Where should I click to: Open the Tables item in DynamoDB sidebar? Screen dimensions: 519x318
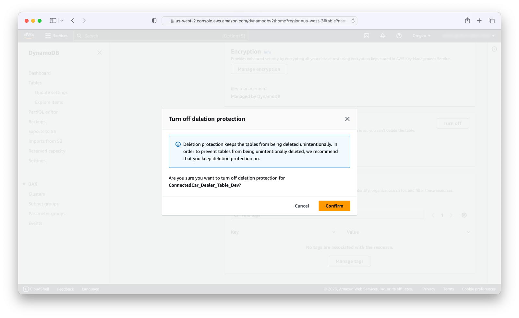(x=35, y=83)
